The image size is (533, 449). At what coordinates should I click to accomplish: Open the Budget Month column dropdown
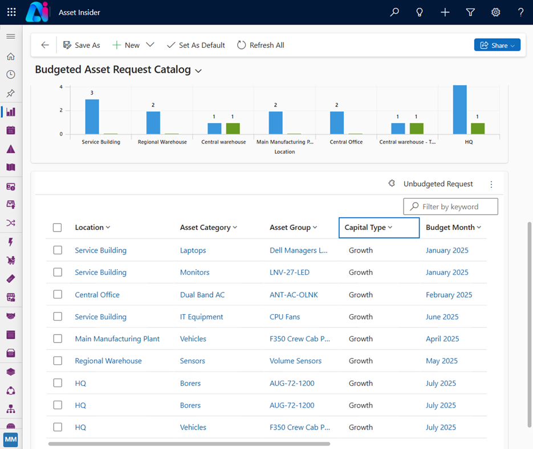453,228
